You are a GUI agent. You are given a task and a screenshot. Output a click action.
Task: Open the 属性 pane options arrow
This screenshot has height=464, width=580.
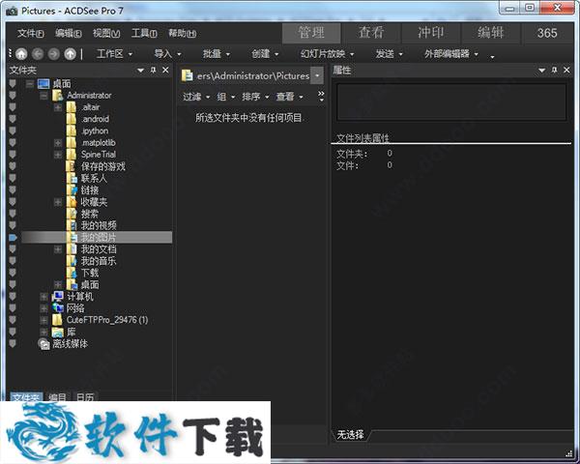click(542, 71)
